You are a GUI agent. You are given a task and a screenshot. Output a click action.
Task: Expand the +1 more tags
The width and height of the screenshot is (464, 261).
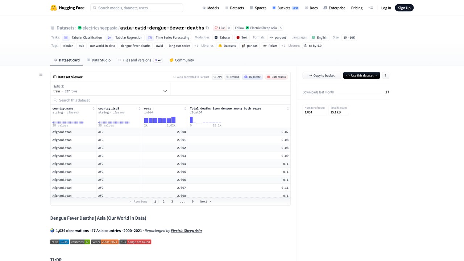point(196,46)
